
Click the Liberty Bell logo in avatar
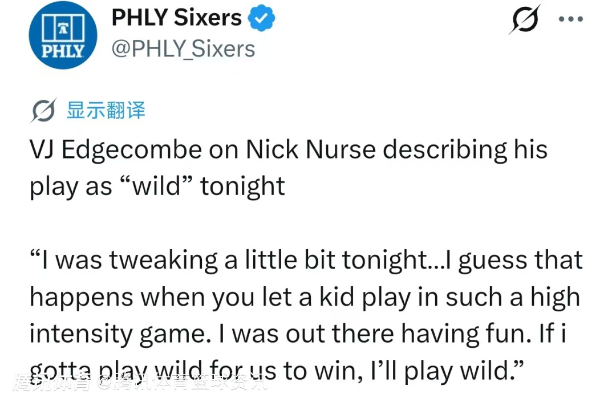coord(57,29)
